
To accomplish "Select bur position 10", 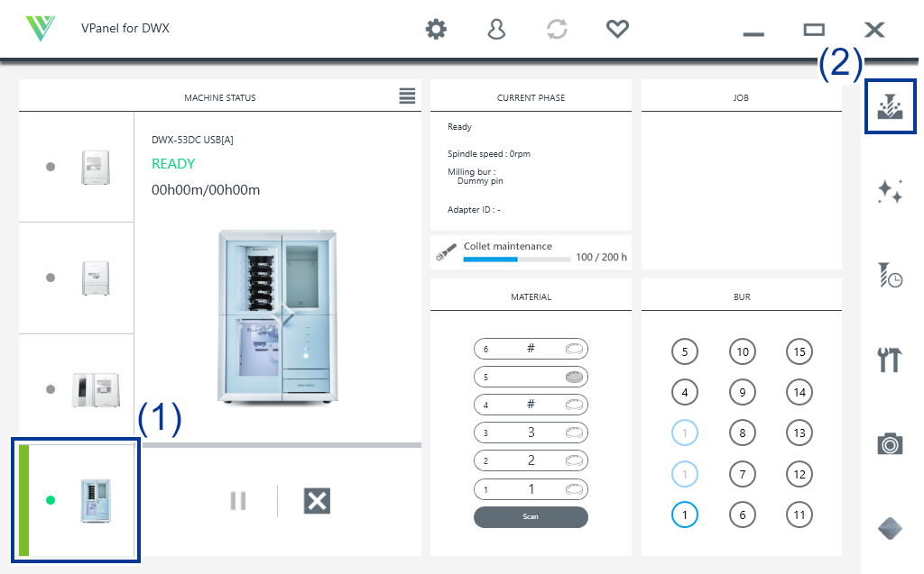I will pyautogui.click(x=743, y=351).
